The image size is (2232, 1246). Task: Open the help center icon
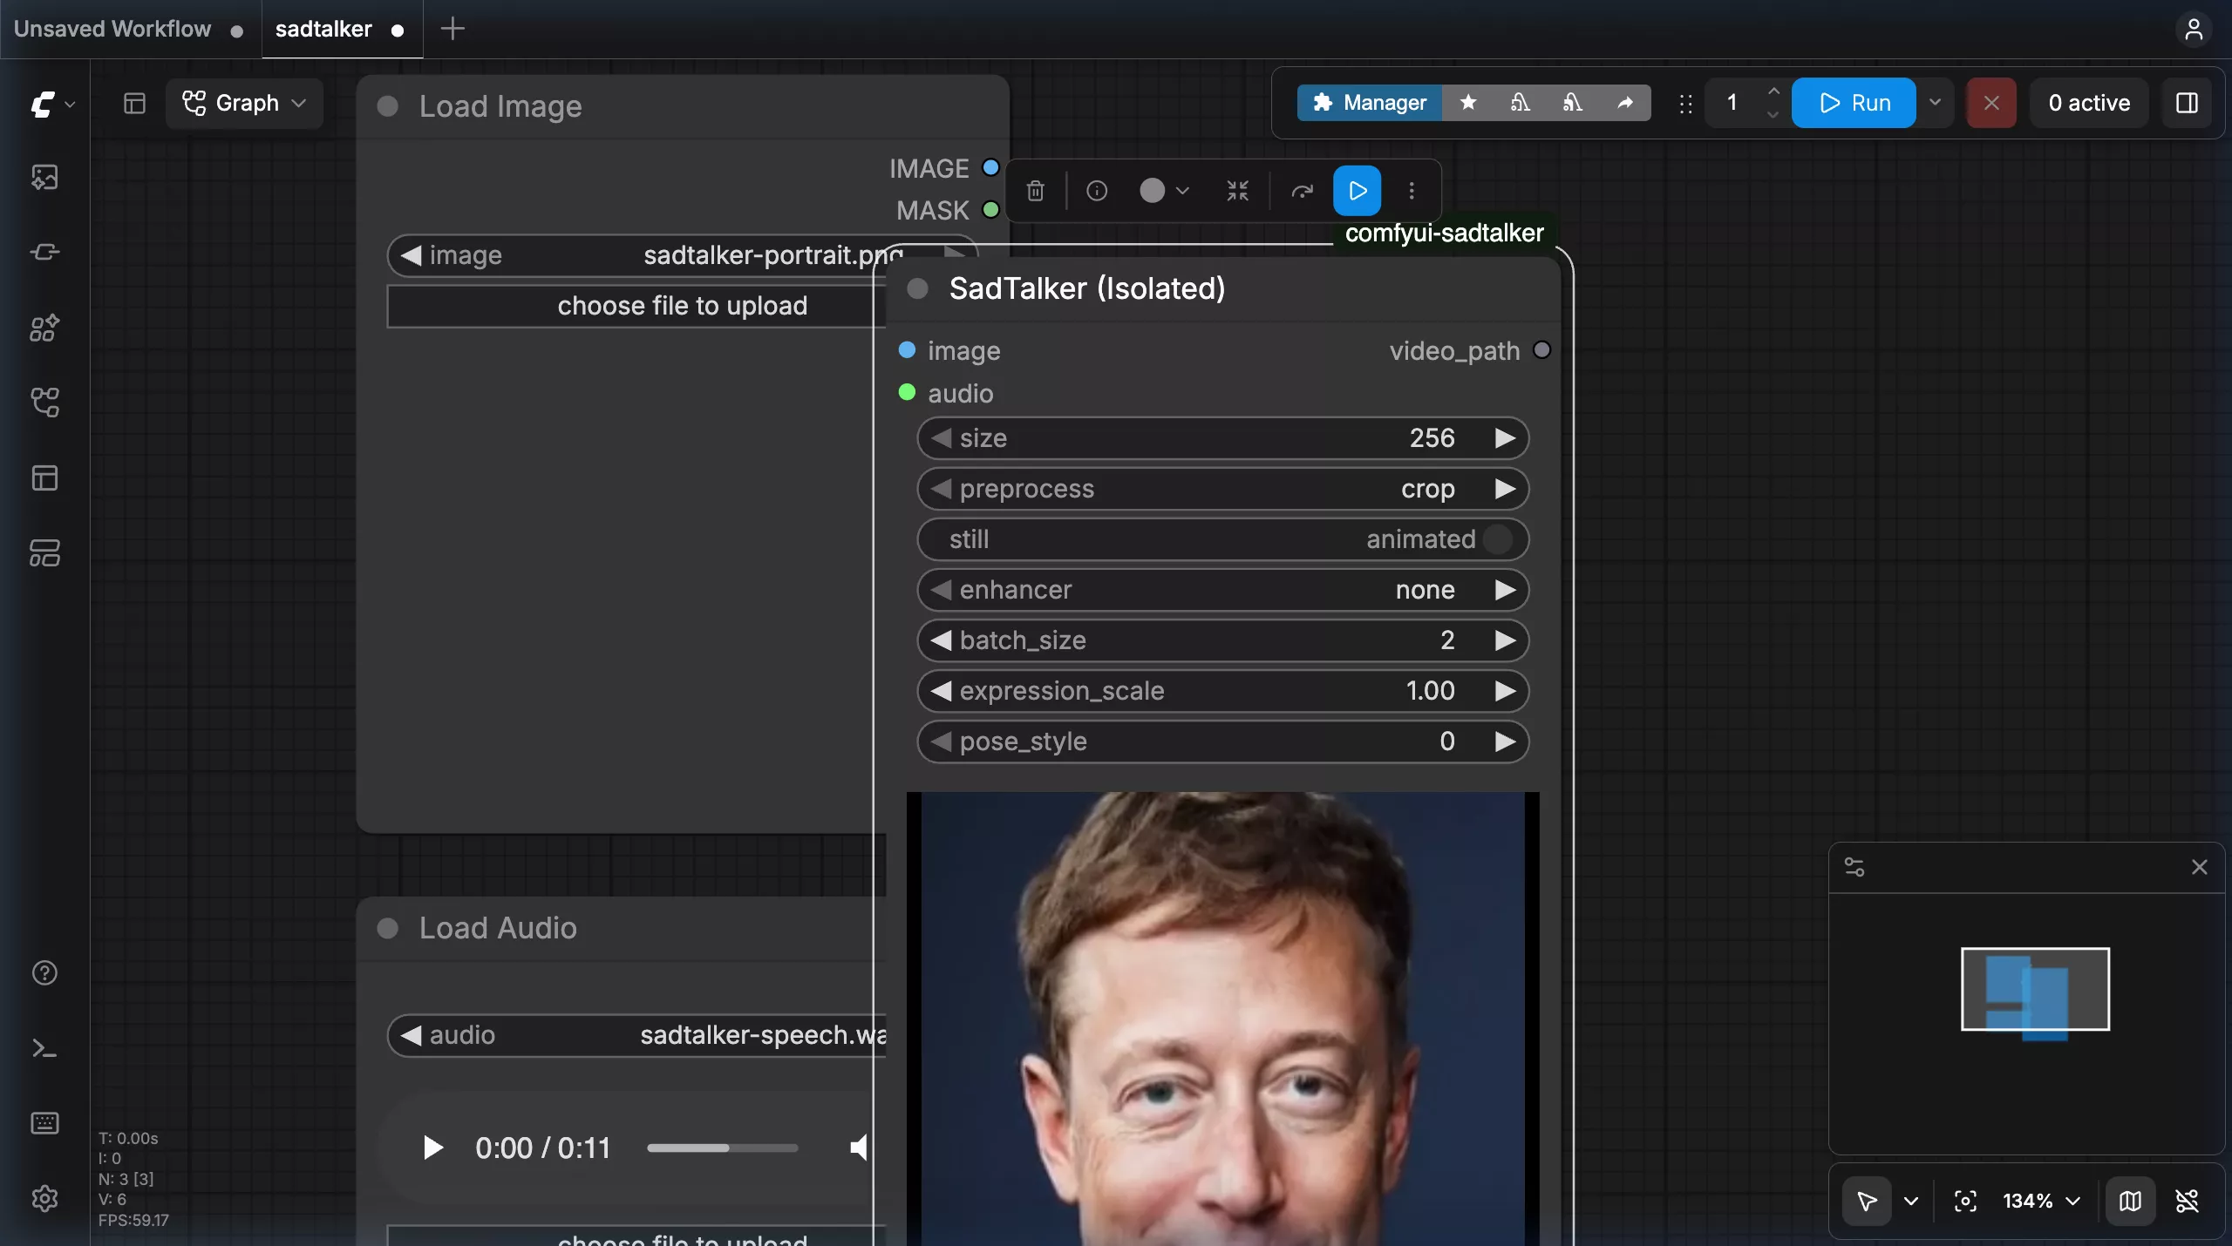pyautogui.click(x=44, y=972)
